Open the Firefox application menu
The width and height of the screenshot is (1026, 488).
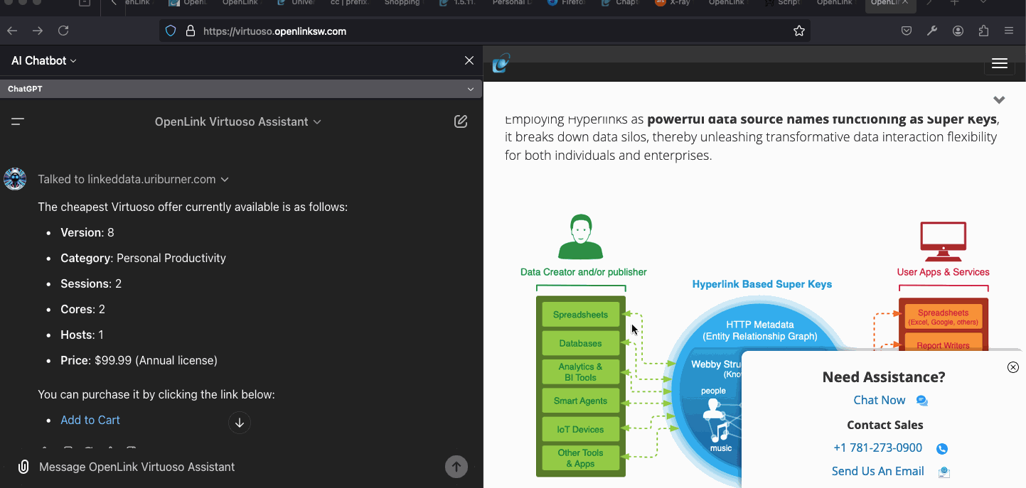coord(1009,31)
